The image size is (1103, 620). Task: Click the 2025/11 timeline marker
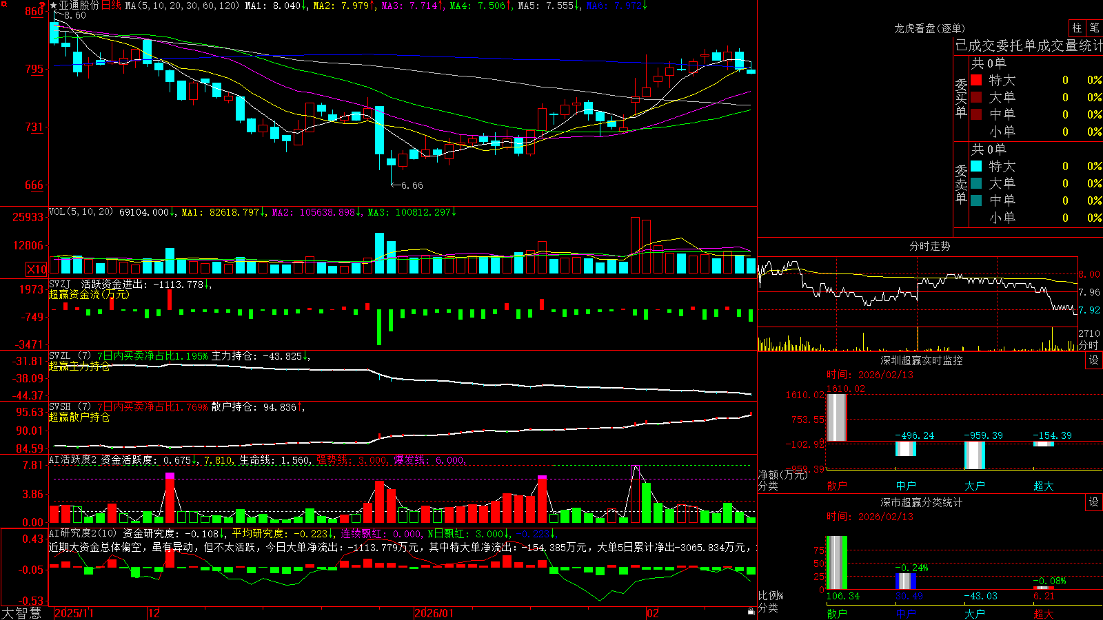[74, 613]
